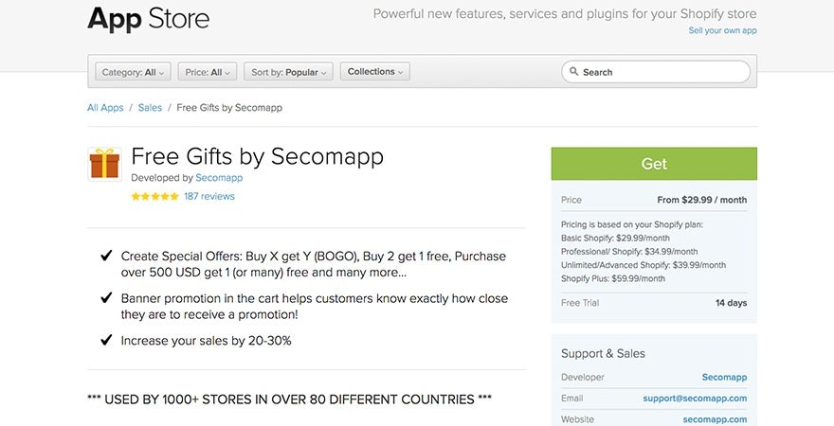This screenshot has height=426, width=834.
Task: Click the checkmark beside Increase your sales
Action: [x=106, y=341]
